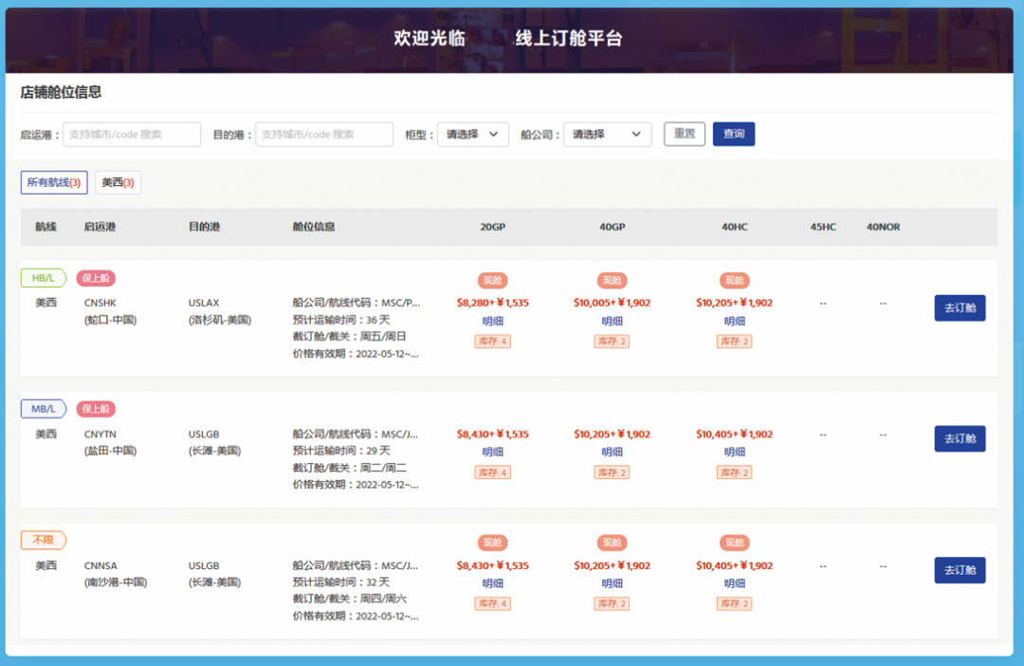Click the HB/L tag on the first route
1024x666 pixels.
point(42,277)
